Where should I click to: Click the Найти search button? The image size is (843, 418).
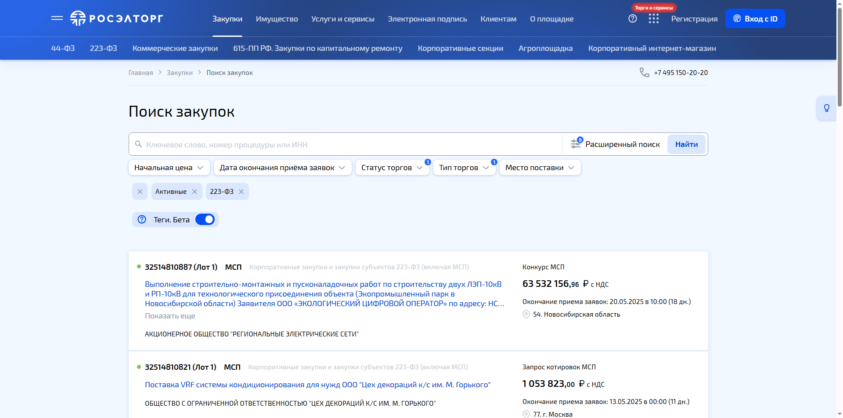pyautogui.click(x=686, y=144)
